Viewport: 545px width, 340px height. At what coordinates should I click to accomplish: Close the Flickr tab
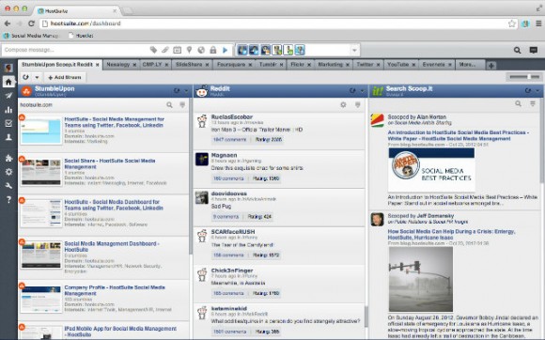(x=308, y=65)
